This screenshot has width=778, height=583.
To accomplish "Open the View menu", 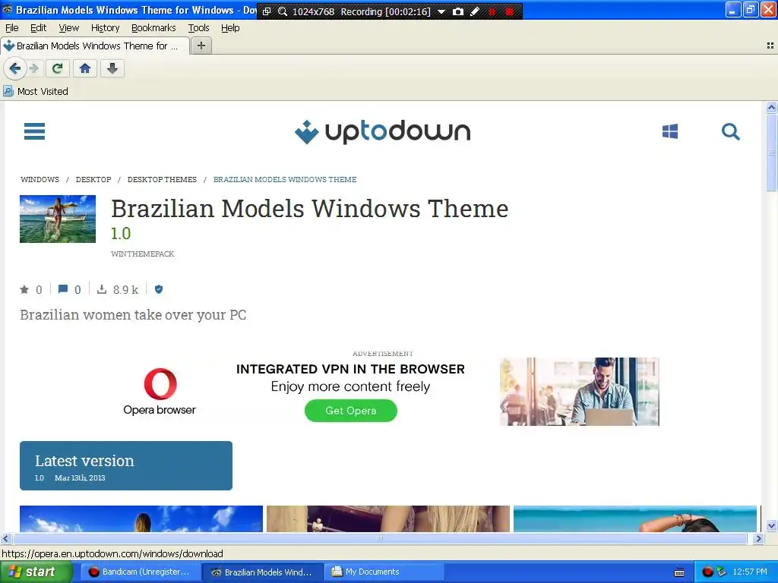I will tap(68, 28).
